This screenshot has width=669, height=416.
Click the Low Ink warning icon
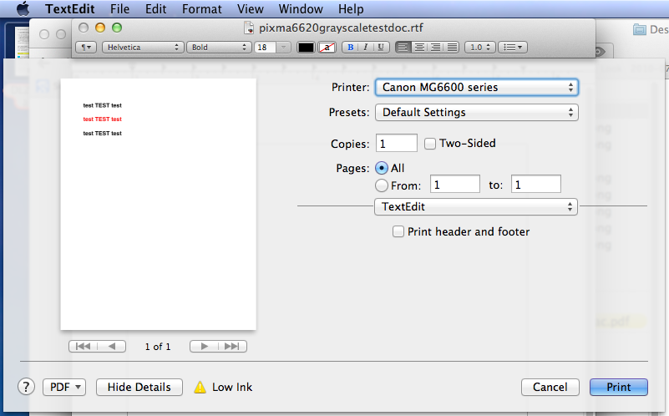pos(200,388)
